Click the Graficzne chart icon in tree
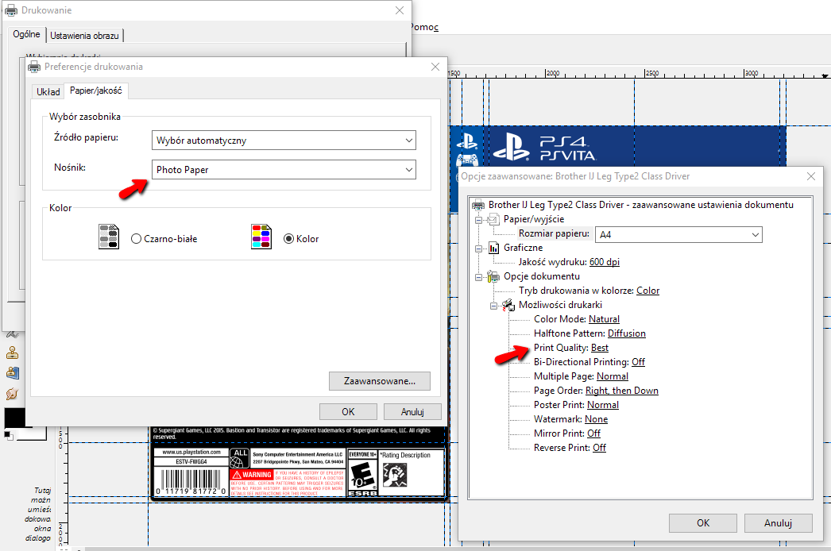This screenshot has height=551, width=831. coord(493,248)
